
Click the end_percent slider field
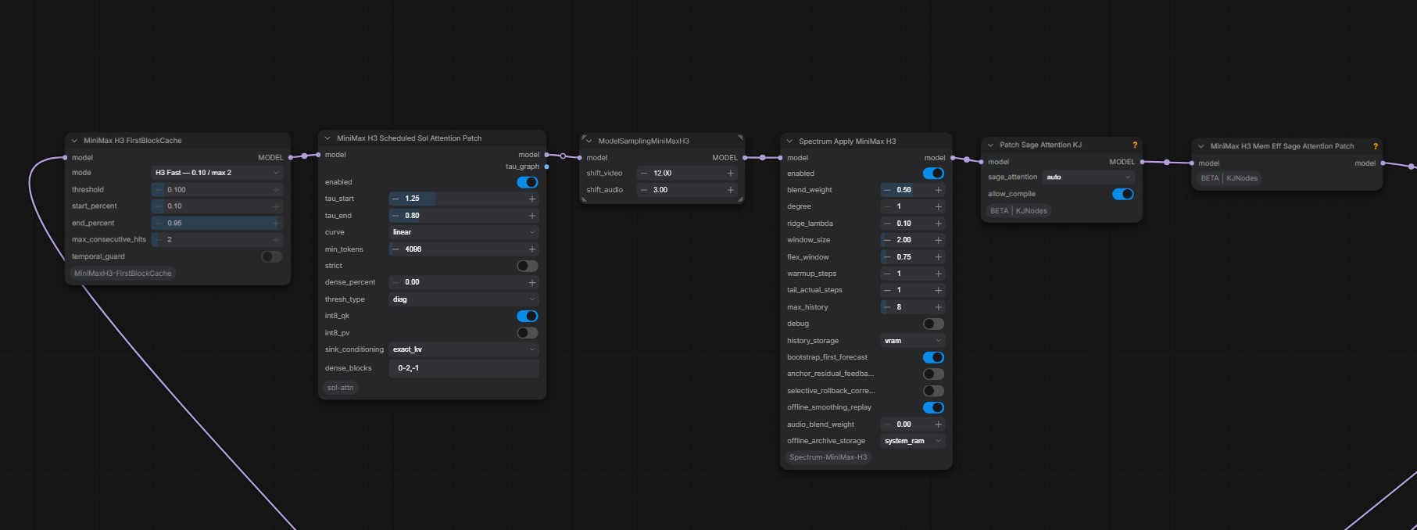tap(216, 223)
